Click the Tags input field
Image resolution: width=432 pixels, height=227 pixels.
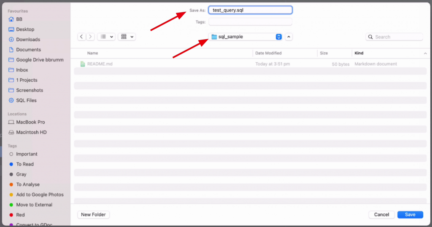250,21
